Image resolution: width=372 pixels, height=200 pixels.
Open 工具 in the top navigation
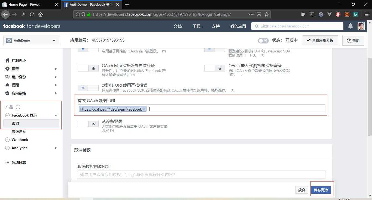(x=197, y=26)
